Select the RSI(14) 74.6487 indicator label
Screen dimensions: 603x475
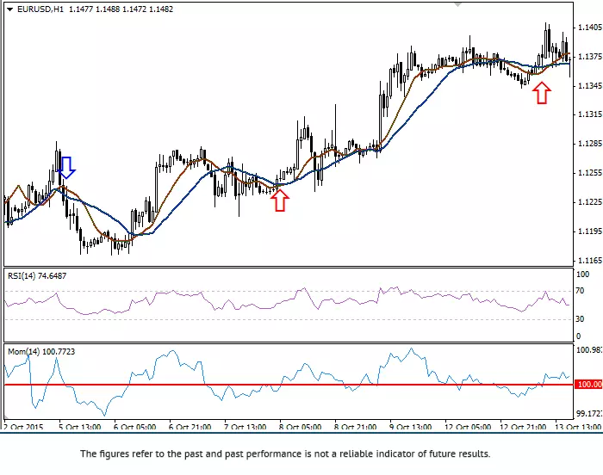tap(37, 276)
